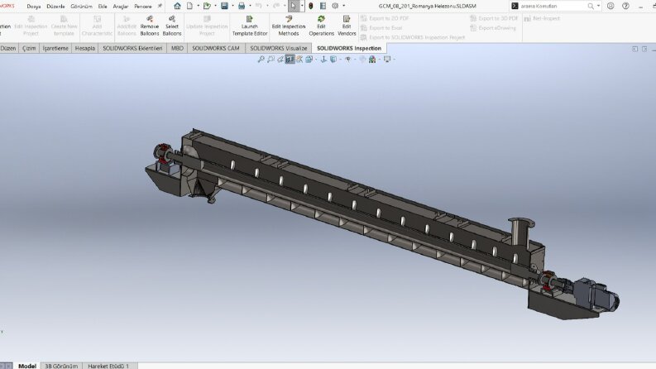Switch to SOLIDWORKS CAM tab
656x369 pixels.
point(216,48)
